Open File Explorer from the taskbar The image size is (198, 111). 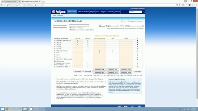pos(25,109)
